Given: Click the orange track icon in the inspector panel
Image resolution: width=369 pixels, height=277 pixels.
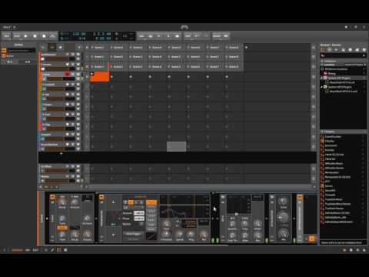Looking at the screenshot, I should pos(4,51).
